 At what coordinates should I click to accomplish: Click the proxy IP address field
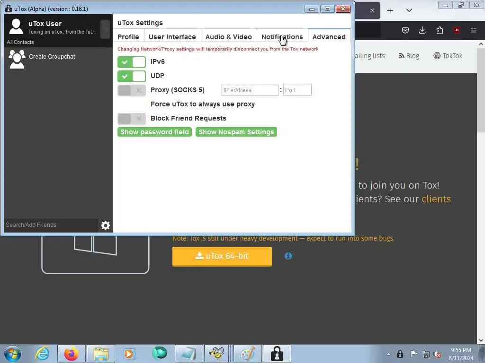point(250,90)
